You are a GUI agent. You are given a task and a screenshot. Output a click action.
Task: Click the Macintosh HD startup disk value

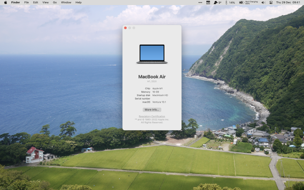pyautogui.click(x=160, y=95)
